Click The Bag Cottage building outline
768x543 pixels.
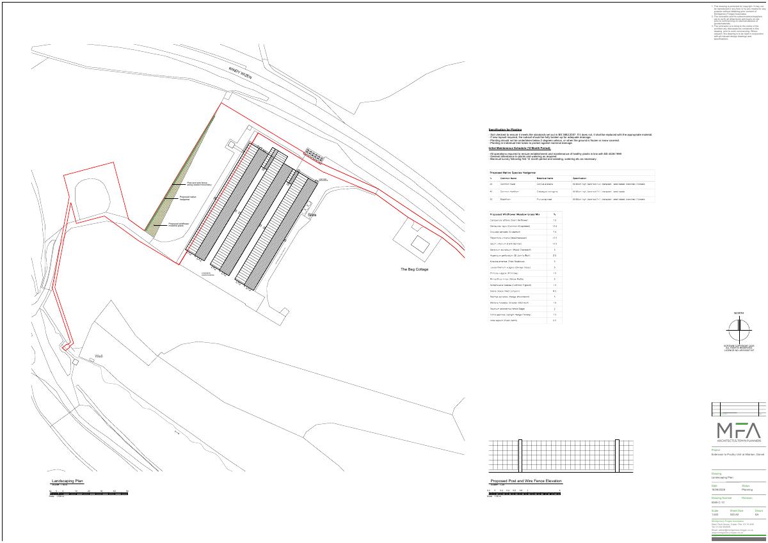420,244
